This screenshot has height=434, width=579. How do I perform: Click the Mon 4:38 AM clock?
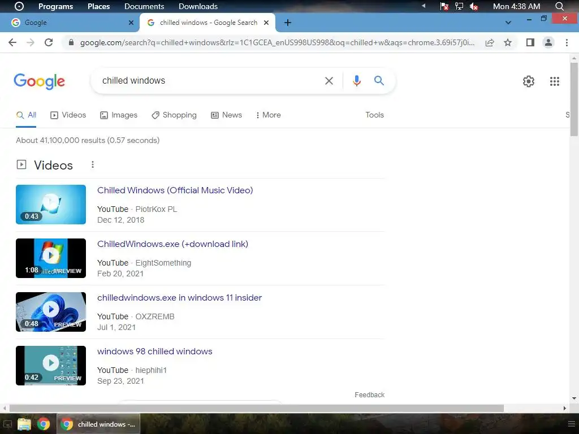[516, 6]
